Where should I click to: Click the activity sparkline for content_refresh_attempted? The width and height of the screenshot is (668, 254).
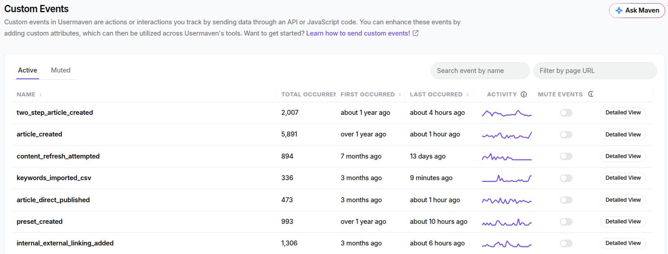point(507,157)
